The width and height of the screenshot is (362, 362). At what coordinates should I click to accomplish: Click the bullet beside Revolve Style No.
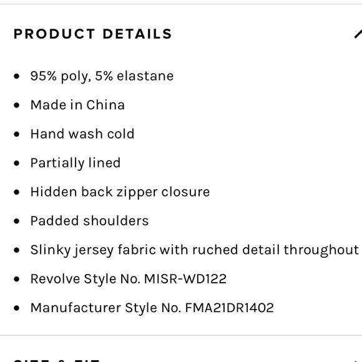pos(17,279)
